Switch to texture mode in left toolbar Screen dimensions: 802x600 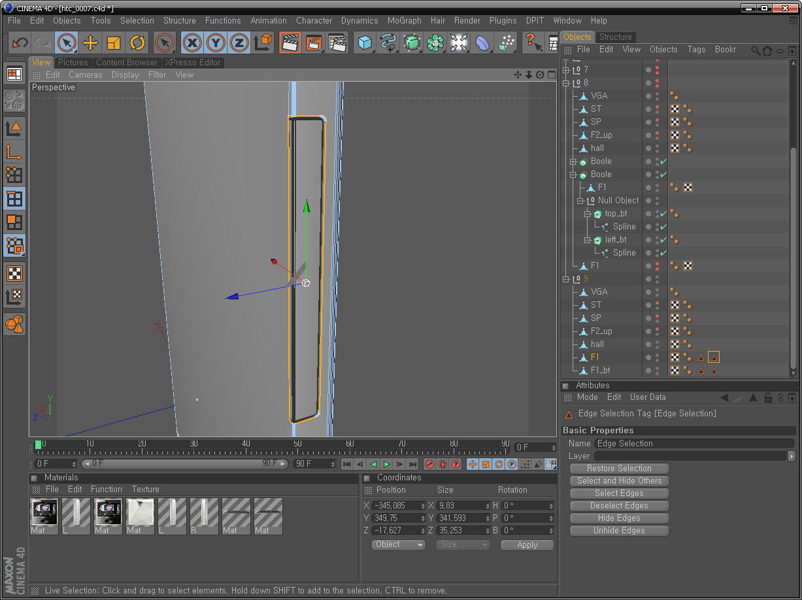tap(14, 273)
